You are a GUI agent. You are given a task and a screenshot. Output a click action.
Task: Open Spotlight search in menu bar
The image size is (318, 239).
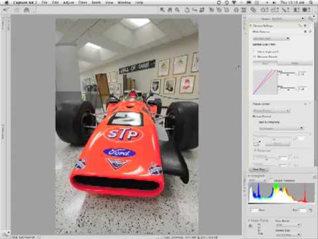point(311,3)
